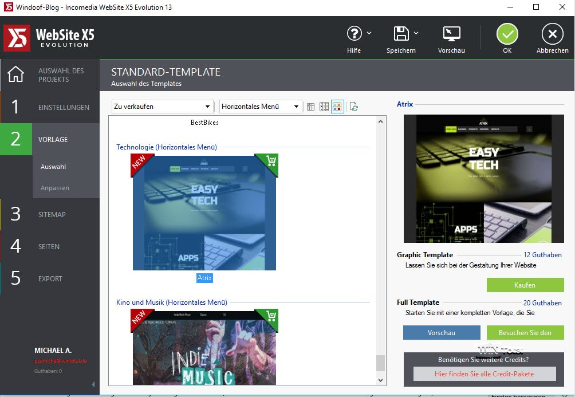575x397 pixels.
Task: Click the WebSite X5 Evolution logo
Action: (49, 38)
